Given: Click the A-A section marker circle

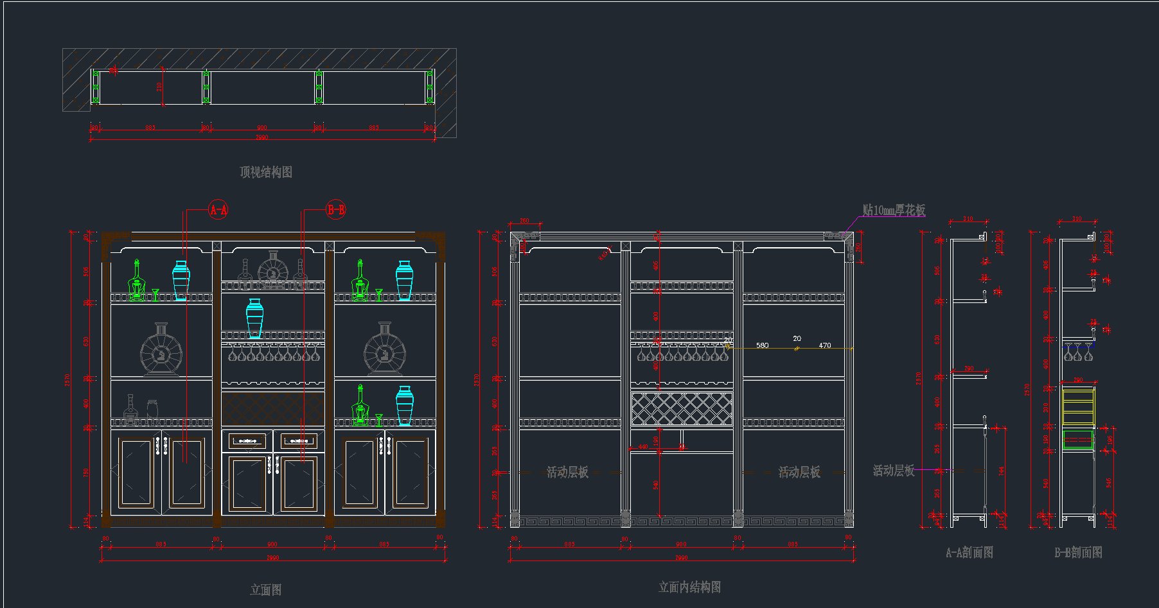Looking at the screenshot, I should coord(218,209).
